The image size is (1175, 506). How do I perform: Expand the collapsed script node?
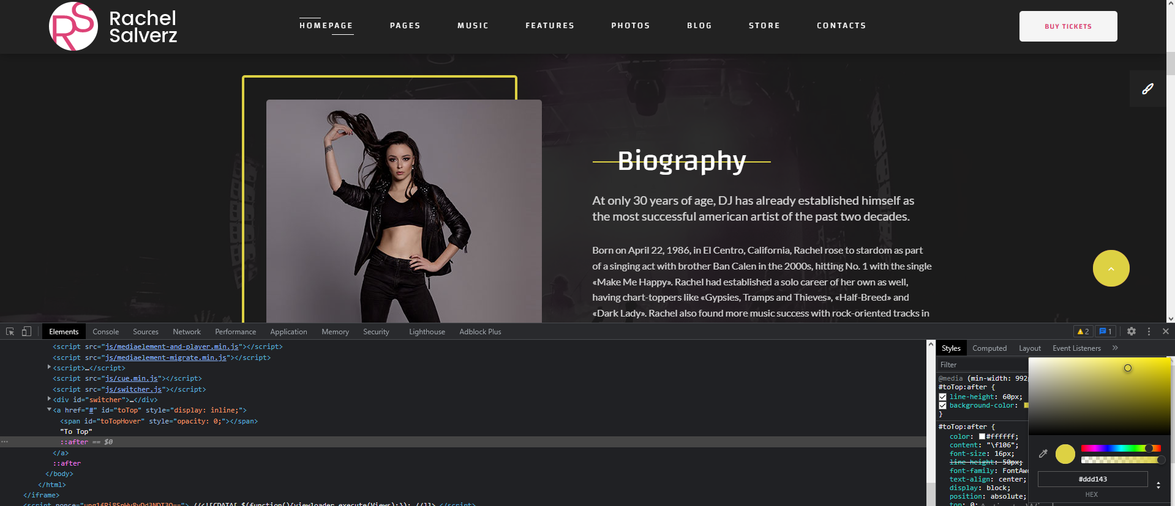(49, 367)
